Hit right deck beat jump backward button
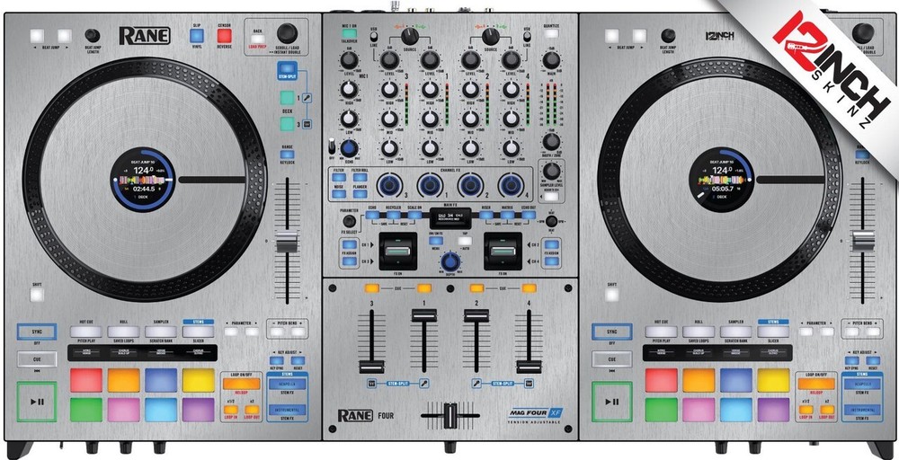 coord(612,36)
